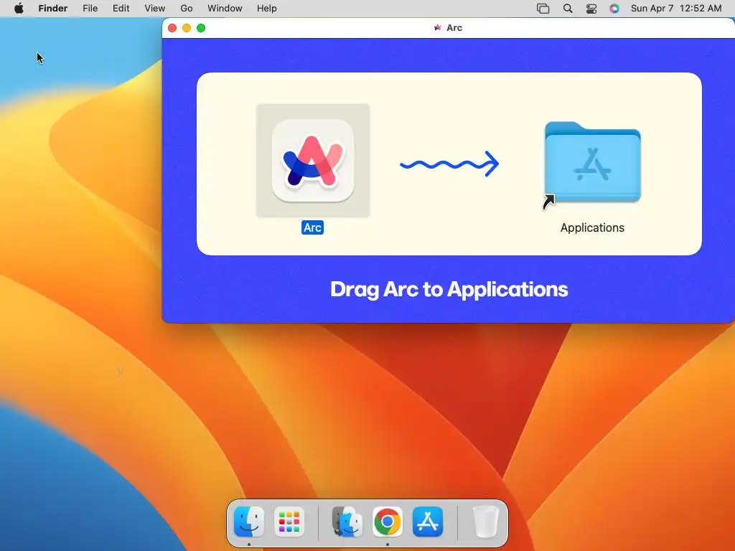The height and width of the screenshot is (551, 735).
Task: Open the View menu
Action: pos(155,9)
